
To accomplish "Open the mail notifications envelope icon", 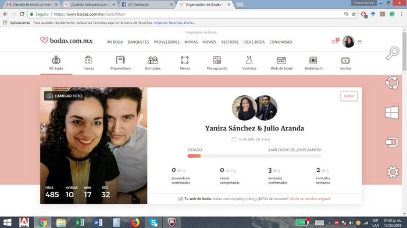I will point(335,41).
